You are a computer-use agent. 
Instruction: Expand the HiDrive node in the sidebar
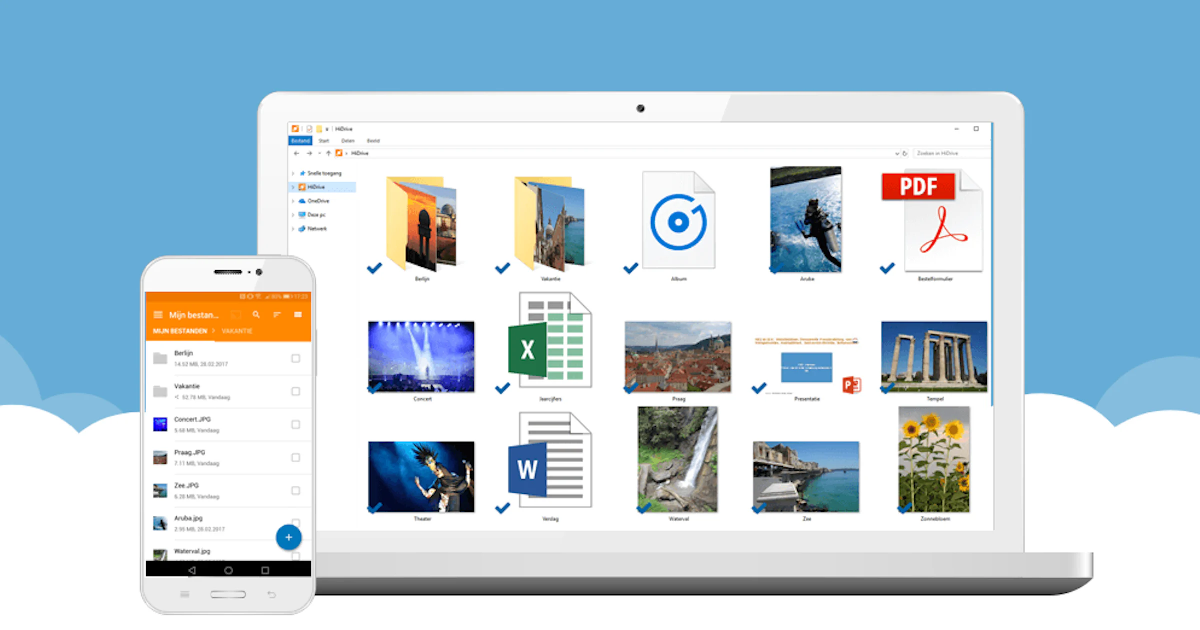[x=293, y=187]
